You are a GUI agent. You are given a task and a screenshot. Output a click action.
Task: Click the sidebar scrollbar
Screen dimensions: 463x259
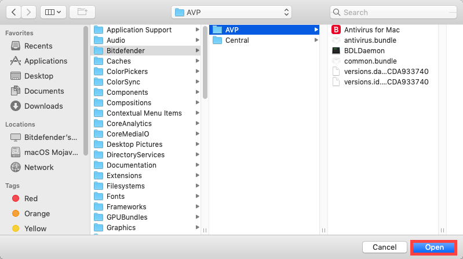click(86, 91)
